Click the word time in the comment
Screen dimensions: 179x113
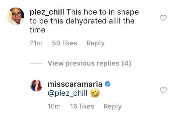(37, 30)
